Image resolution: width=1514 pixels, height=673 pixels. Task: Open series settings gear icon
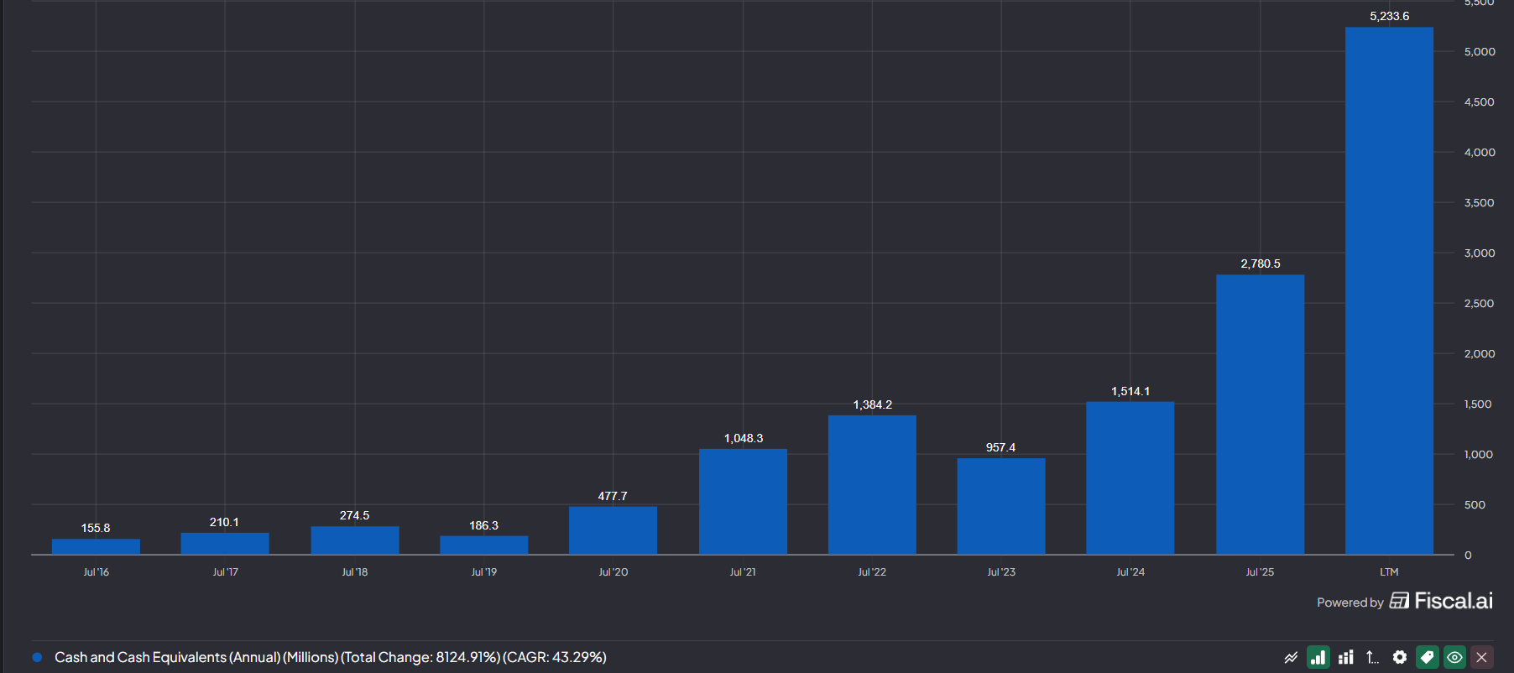coord(1400,657)
